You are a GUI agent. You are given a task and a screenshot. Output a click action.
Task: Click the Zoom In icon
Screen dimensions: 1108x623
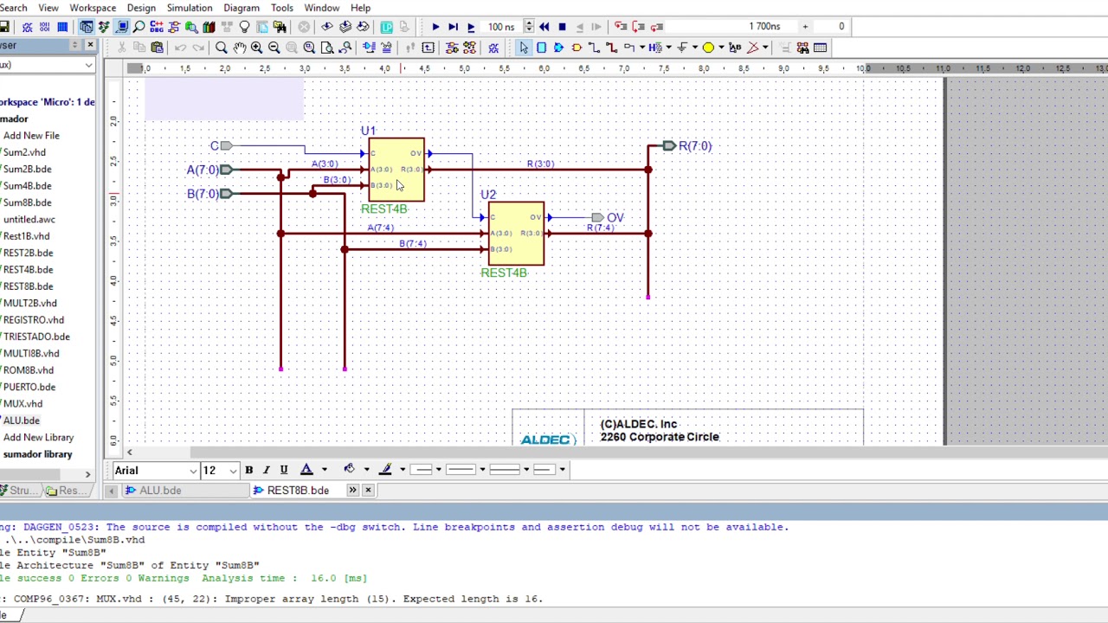click(256, 48)
